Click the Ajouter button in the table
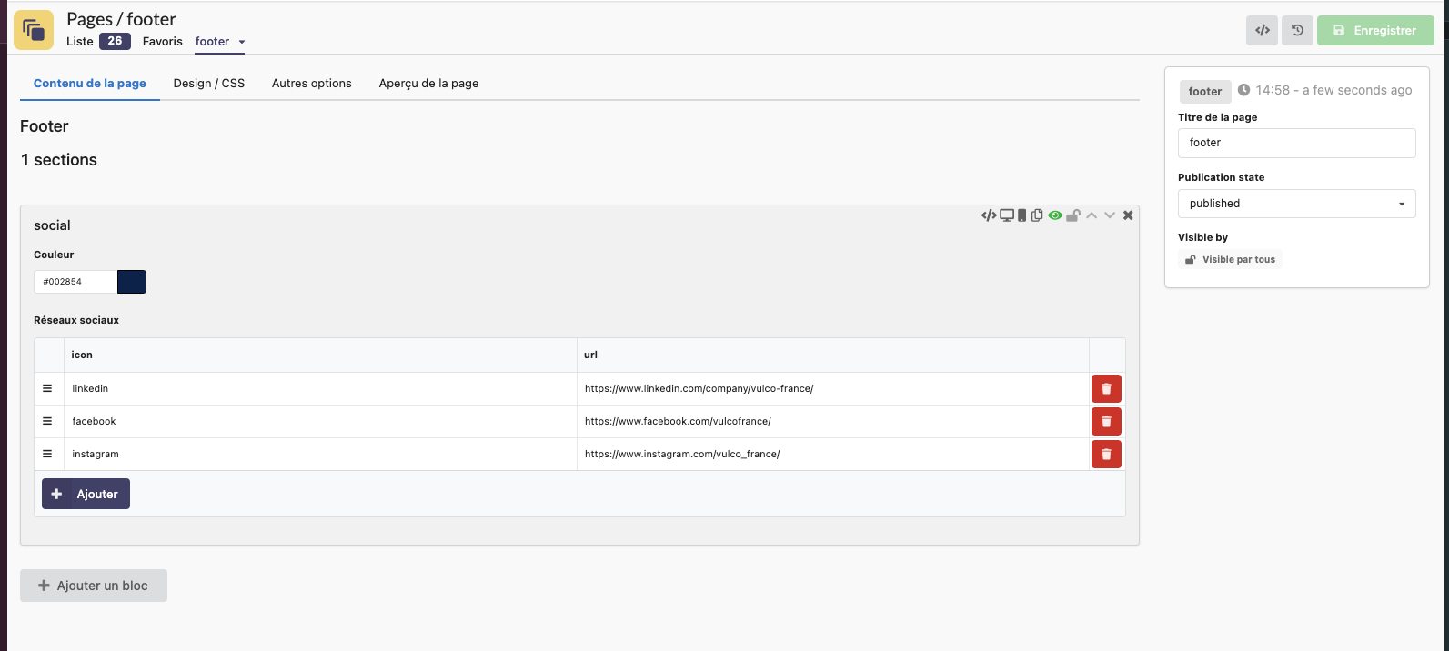This screenshot has width=1449, height=651. (x=86, y=494)
